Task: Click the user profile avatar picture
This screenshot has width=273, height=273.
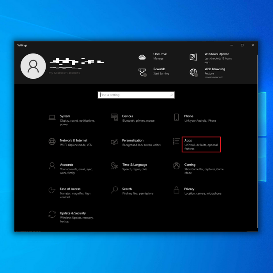Action: (33, 66)
